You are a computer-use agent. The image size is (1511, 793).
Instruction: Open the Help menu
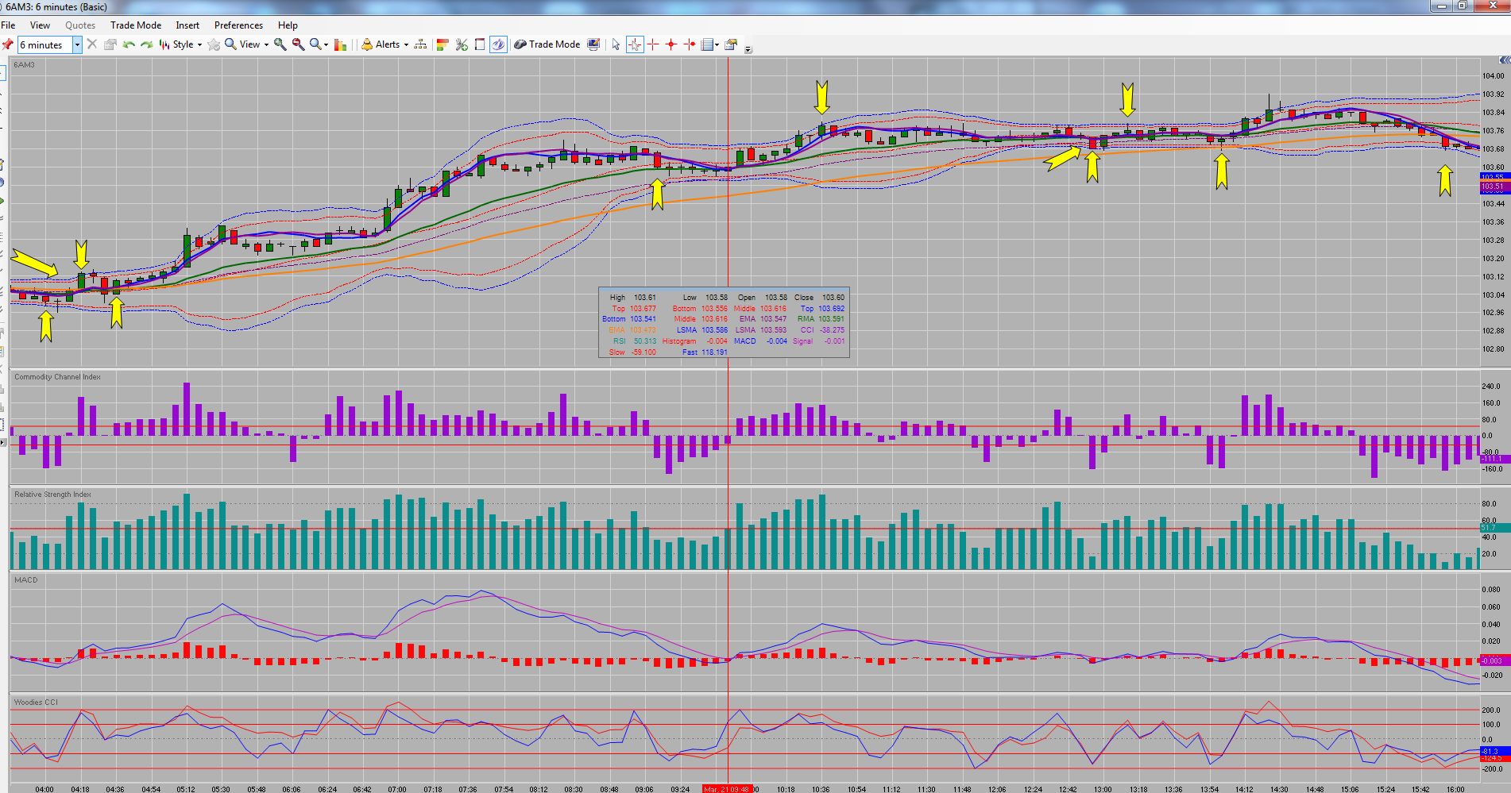(x=288, y=25)
